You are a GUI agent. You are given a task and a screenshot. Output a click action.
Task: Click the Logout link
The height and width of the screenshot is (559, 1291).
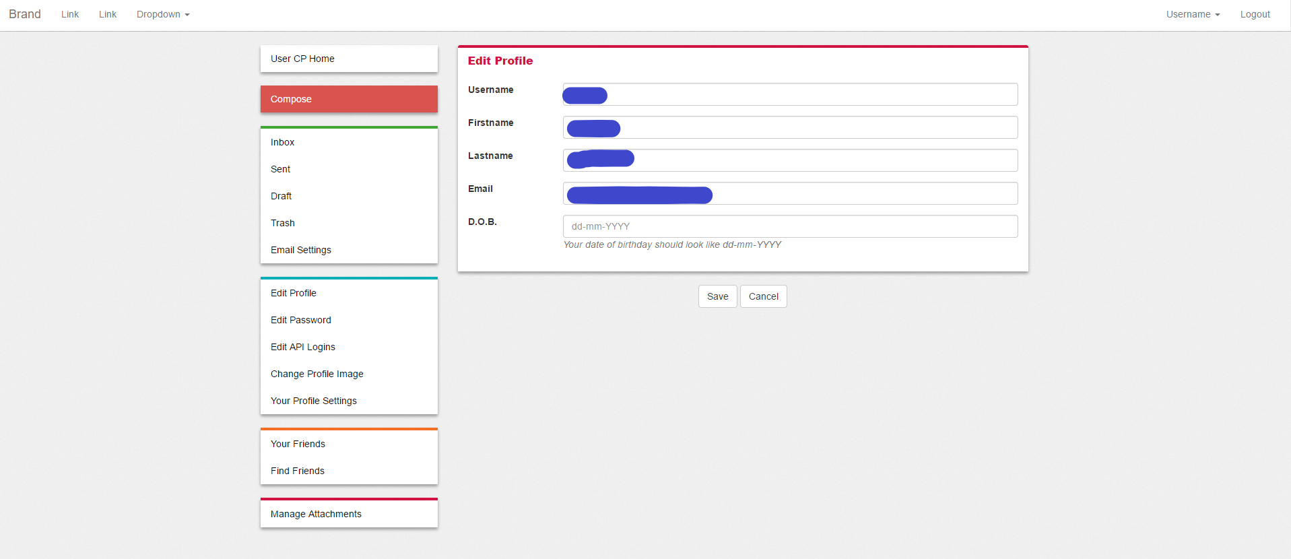[x=1255, y=14]
